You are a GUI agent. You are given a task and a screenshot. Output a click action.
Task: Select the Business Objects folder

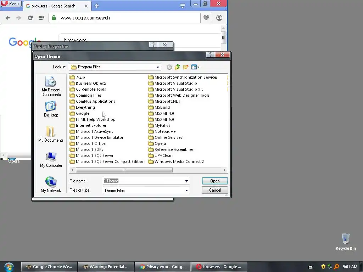pos(88,83)
